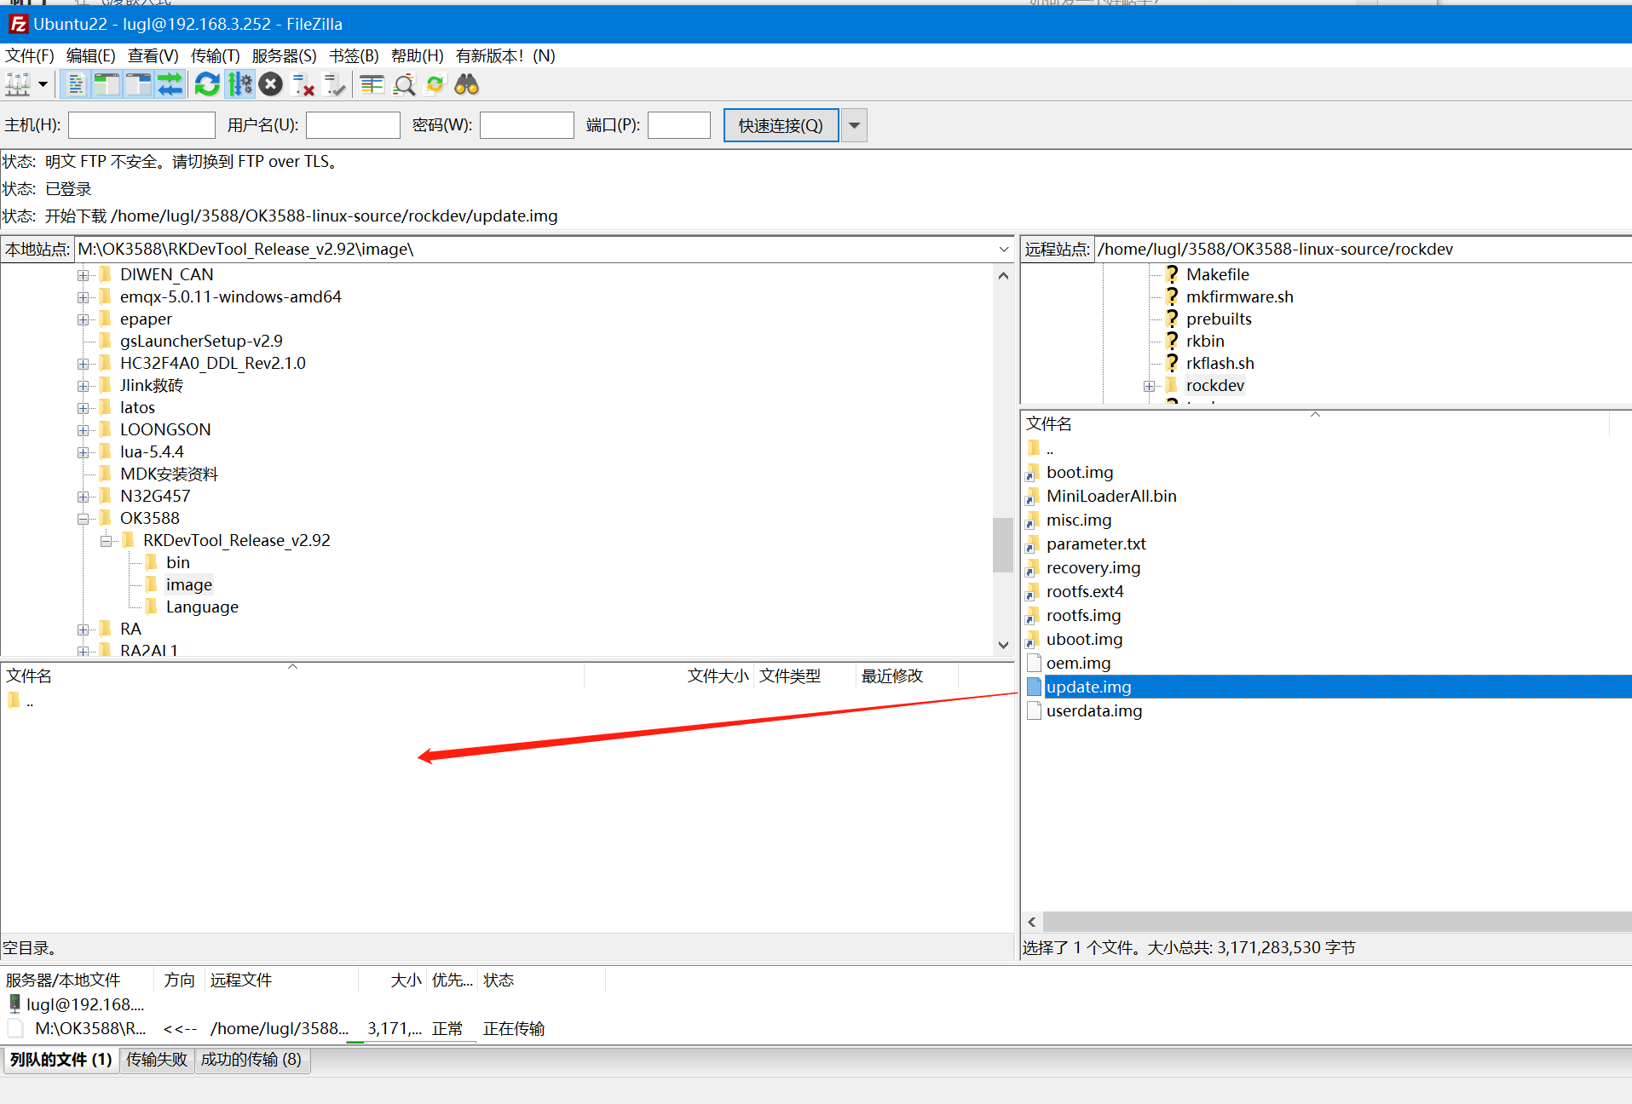The image size is (1632, 1104).
Task: Open the 有新版本!(N) menu
Action: [x=505, y=55]
